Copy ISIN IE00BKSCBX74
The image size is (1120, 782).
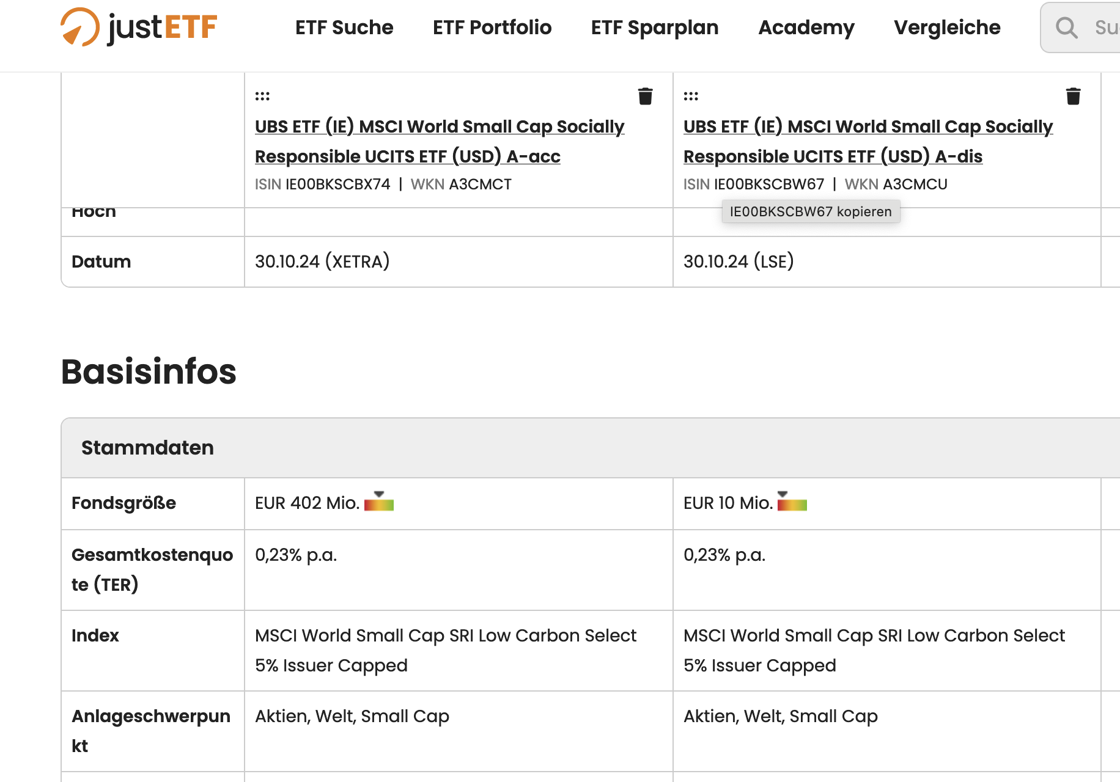click(x=337, y=184)
